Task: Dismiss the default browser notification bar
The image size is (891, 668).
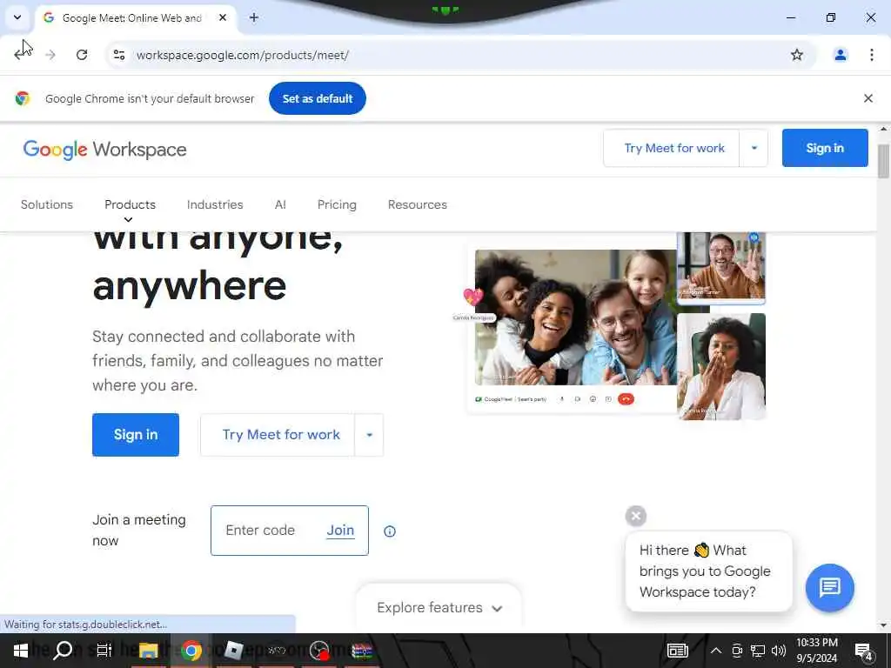Action: click(868, 98)
